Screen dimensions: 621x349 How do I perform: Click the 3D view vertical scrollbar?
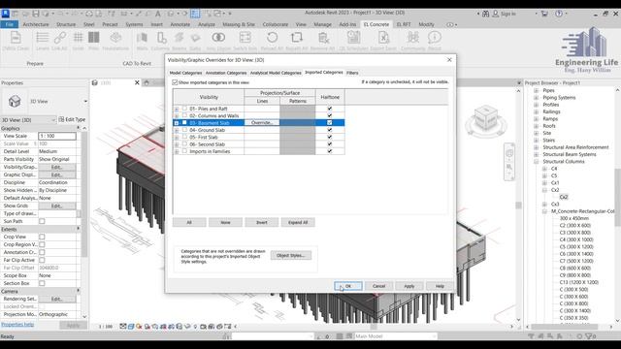click(518, 206)
